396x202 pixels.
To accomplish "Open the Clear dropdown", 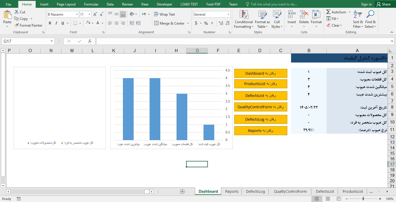I will [x=334, y=25].
